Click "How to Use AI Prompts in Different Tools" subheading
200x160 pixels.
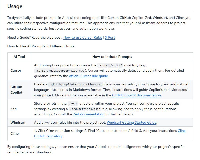(x=41, y=46)
